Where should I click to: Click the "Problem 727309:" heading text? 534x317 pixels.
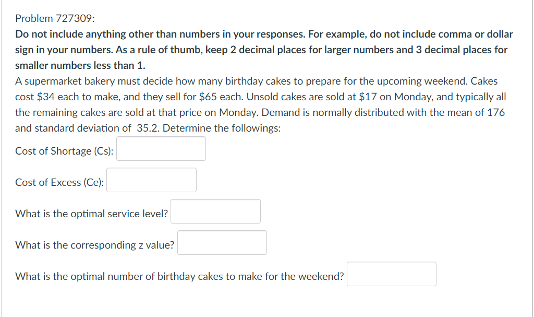click(x=55, y=19)
